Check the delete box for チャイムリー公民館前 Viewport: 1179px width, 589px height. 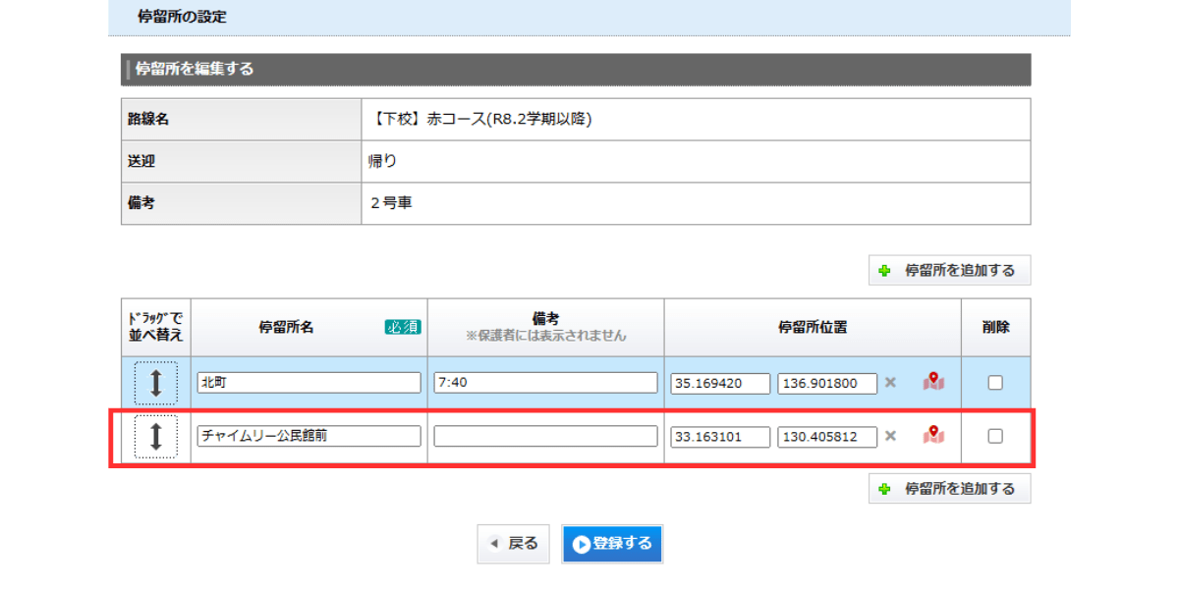(995, 436)
